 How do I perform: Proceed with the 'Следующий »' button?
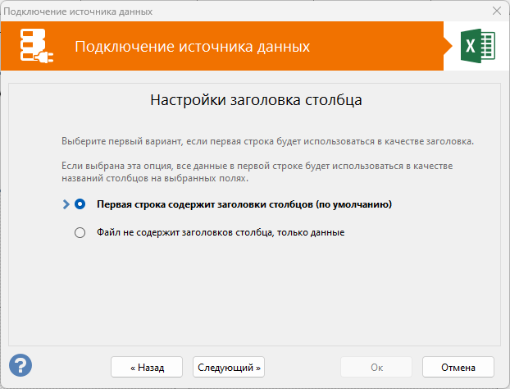[230, 367]
